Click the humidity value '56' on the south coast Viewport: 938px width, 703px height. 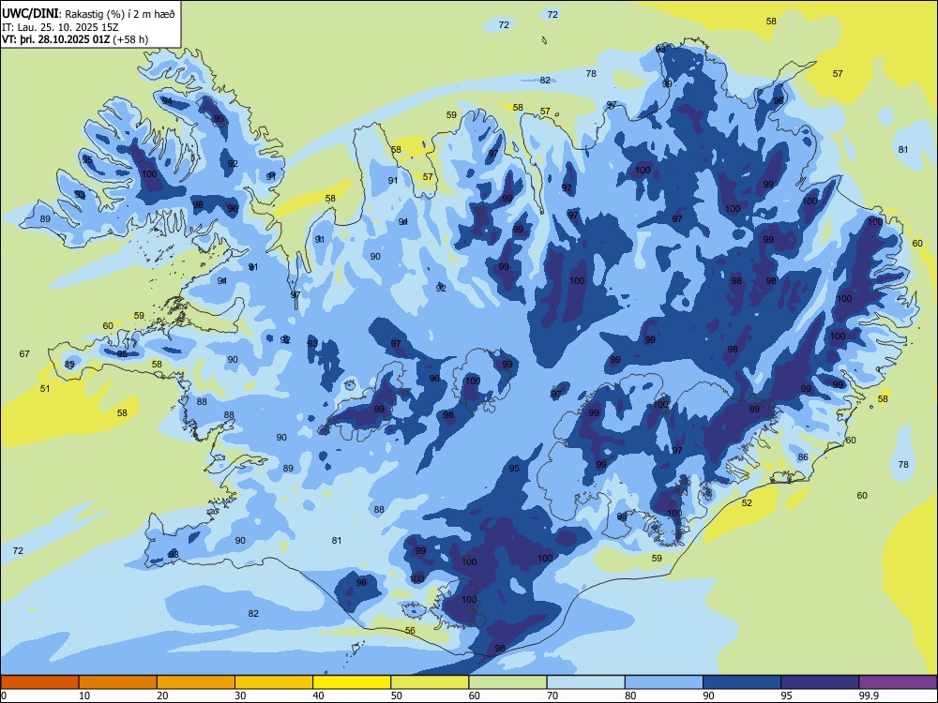click(x=410, y=630)
